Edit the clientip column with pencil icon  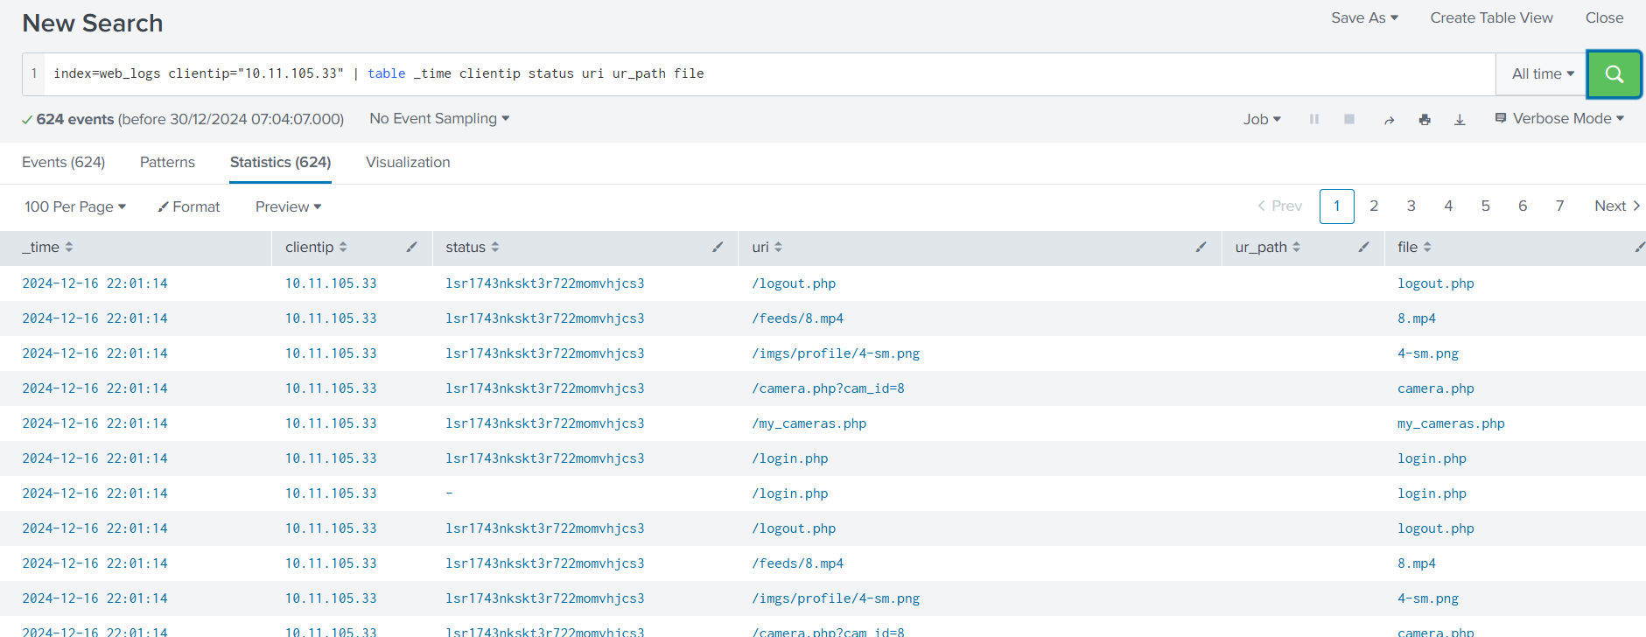pos(411,248)
